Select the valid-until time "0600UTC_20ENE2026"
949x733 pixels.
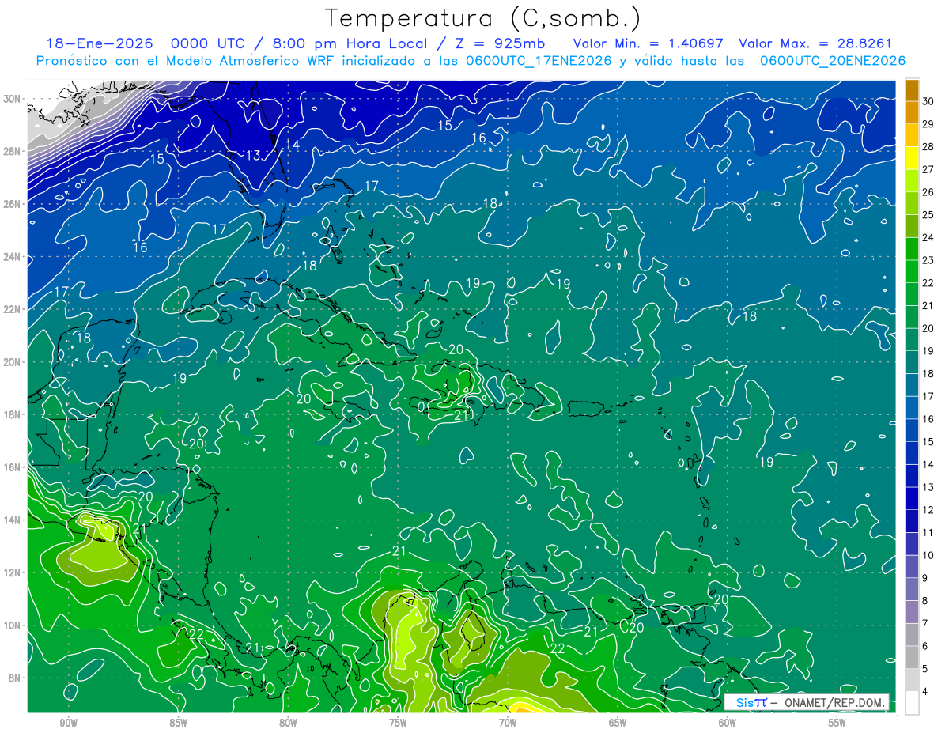pyautogui.click(x=833, y=61)
